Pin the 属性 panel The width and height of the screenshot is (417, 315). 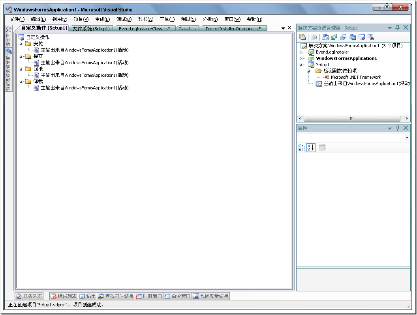(397, 128)
